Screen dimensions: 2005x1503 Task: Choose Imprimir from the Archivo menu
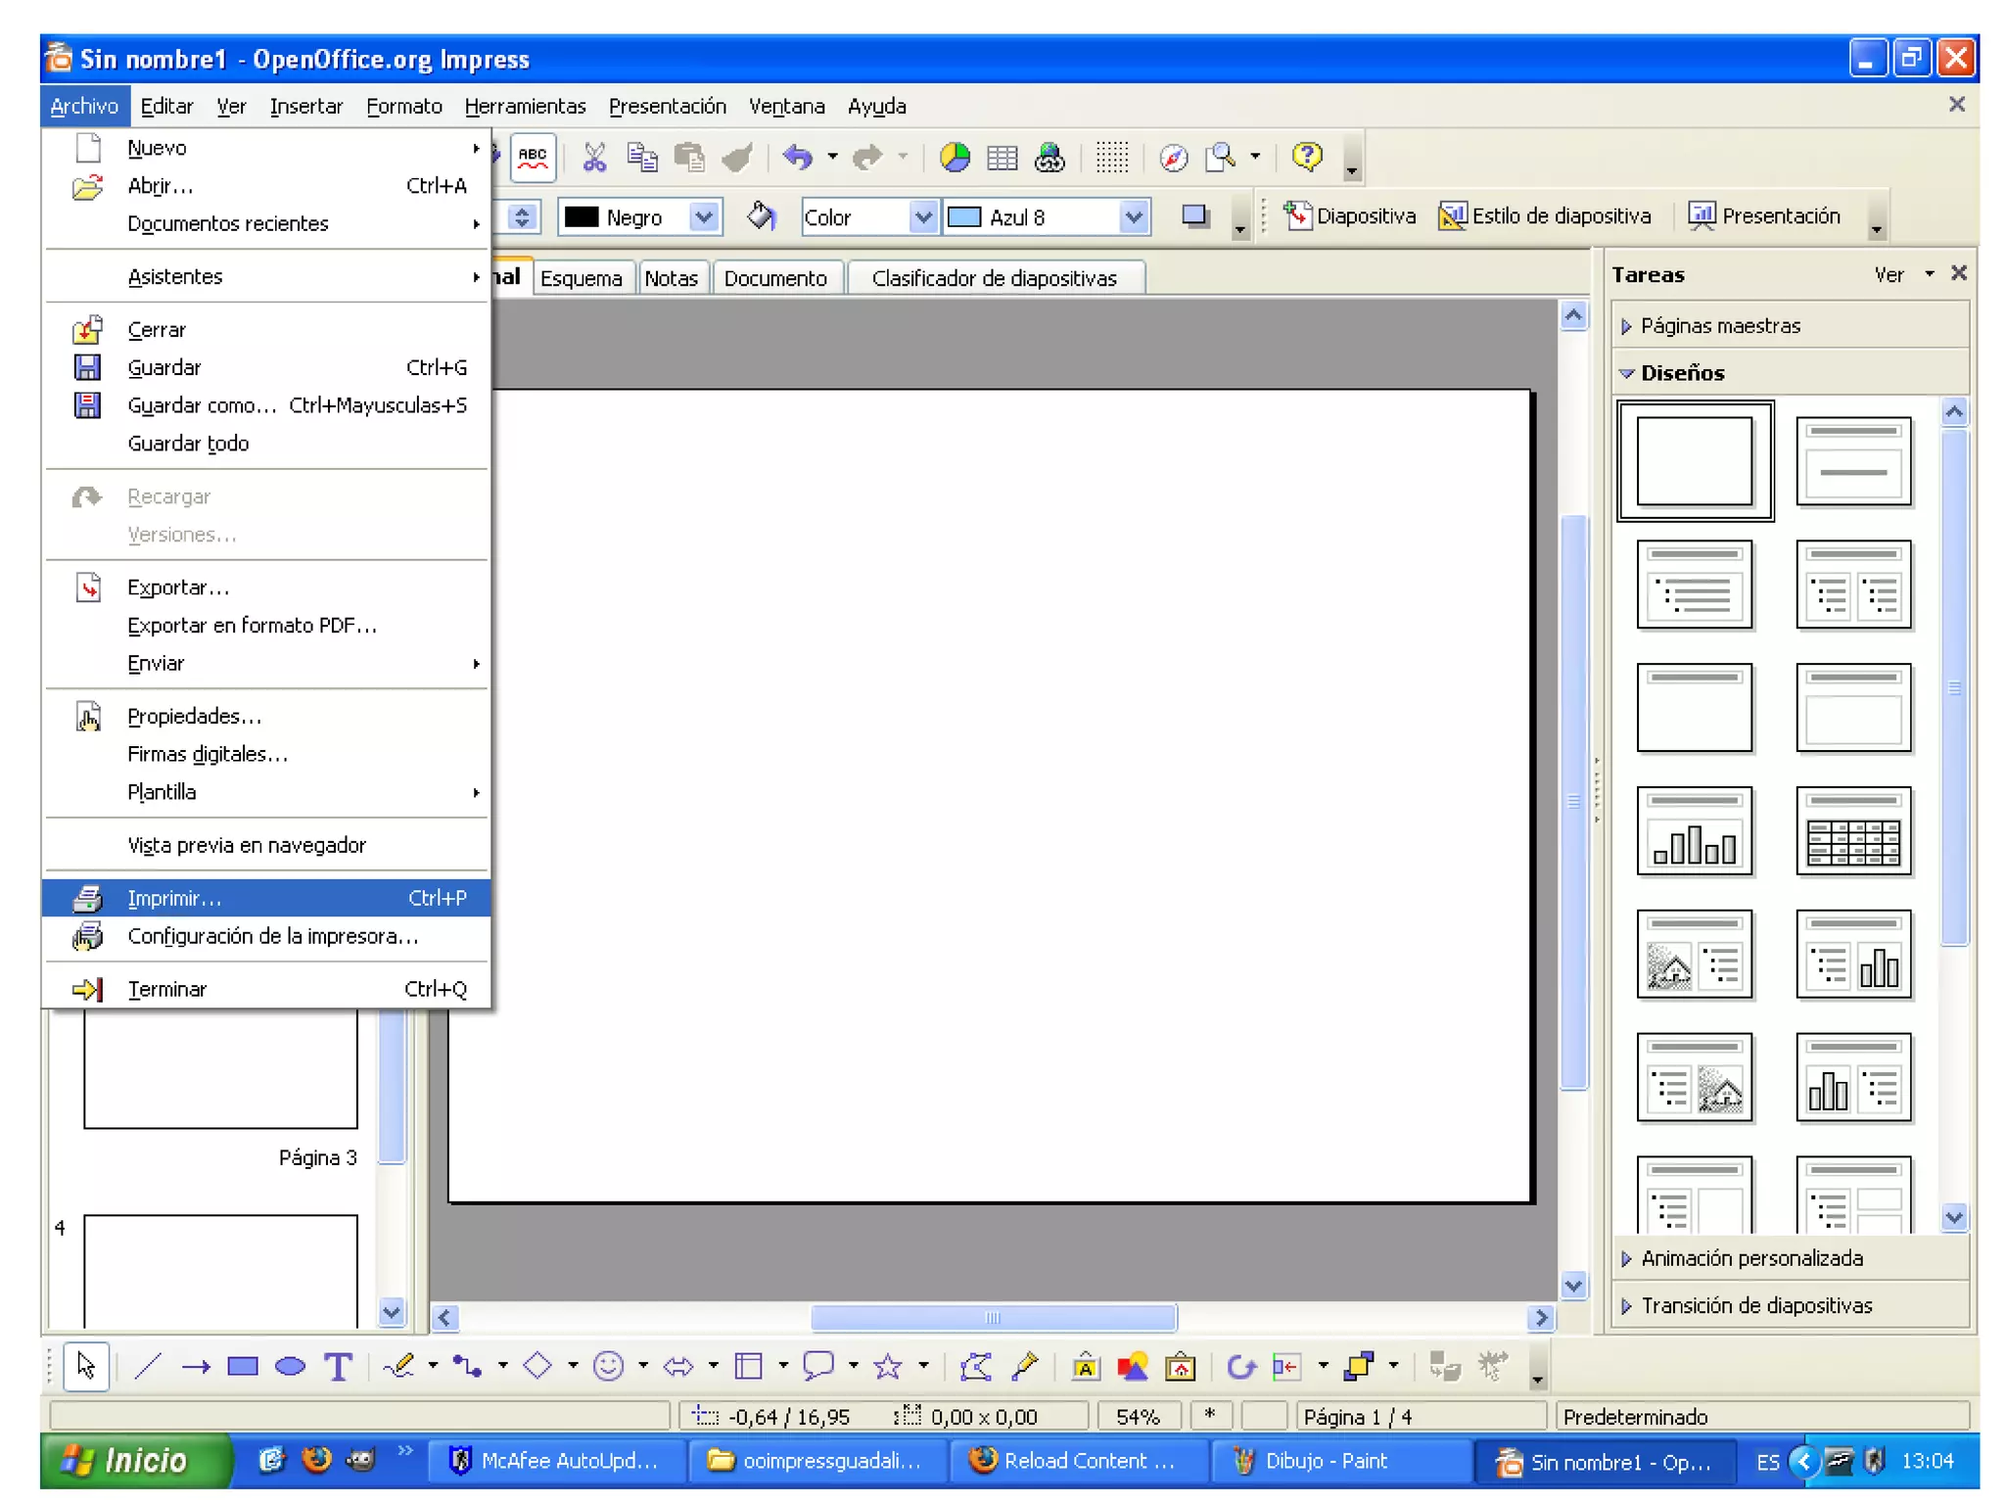[x=174, y=898]
